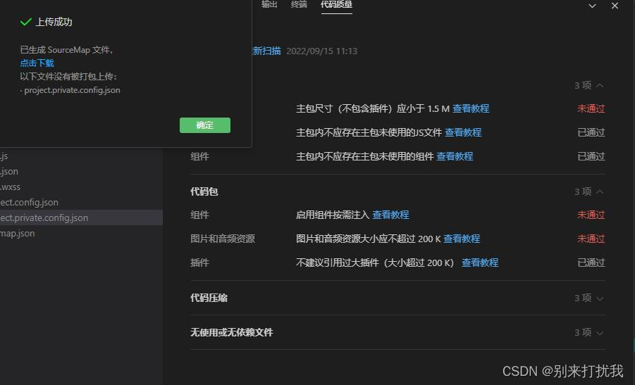Click the 代码压缩 section heading

[x=209, y=298]
